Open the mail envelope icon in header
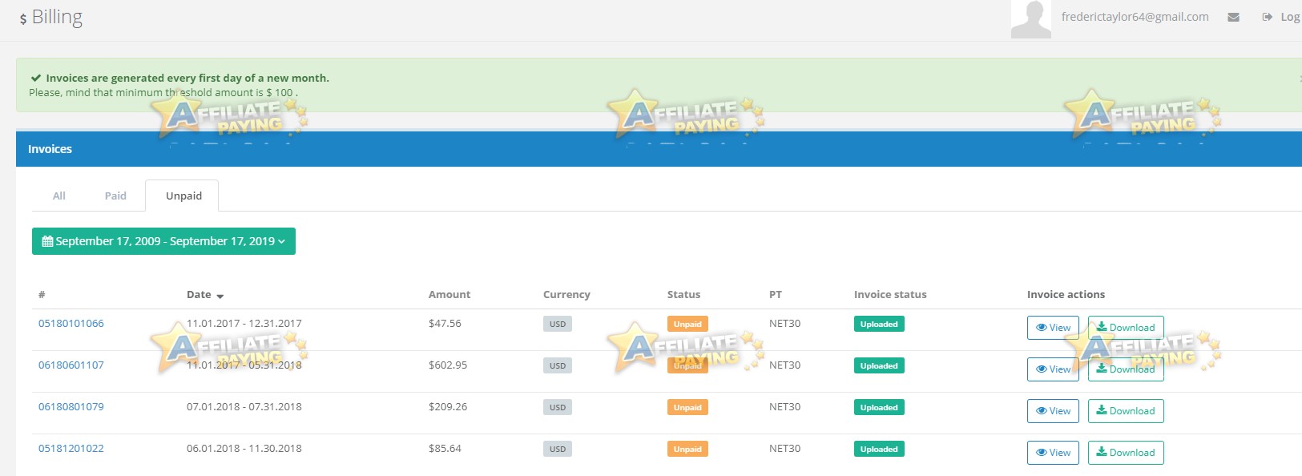Viewport: 1302px width, 476px height. [x=1233, y=17]
